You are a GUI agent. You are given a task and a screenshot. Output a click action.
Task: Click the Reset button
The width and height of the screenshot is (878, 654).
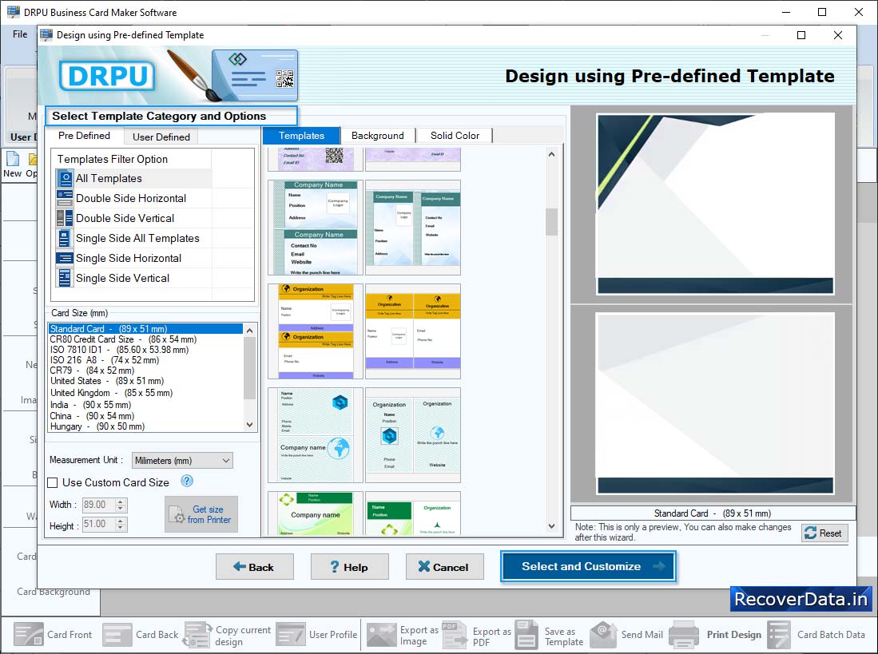824,533
